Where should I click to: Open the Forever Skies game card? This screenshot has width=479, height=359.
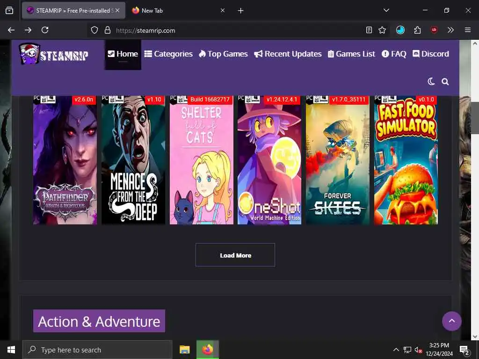[x=338, y=160]
